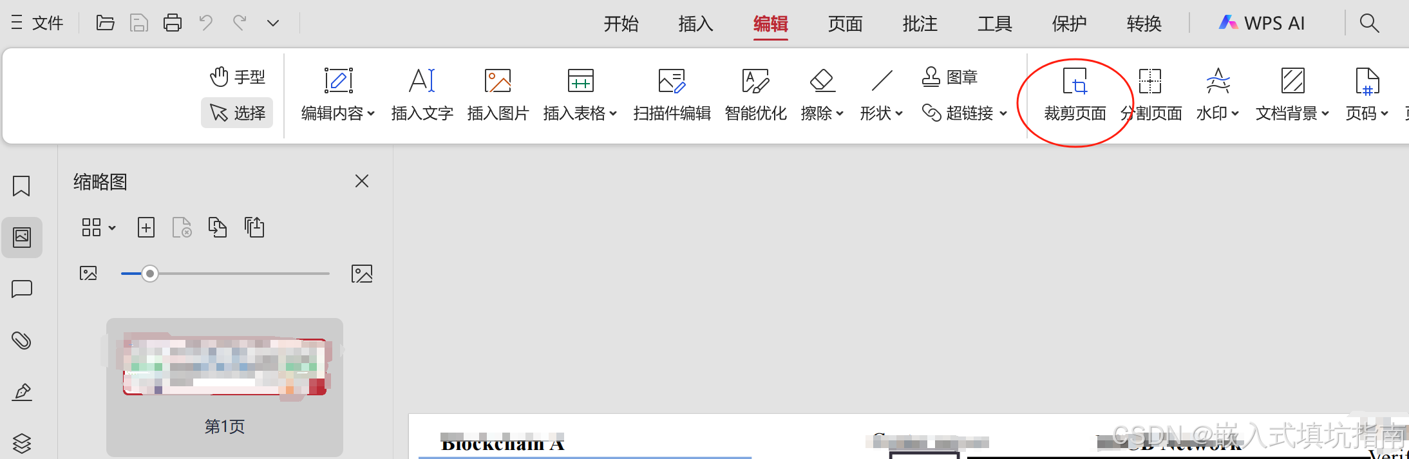Click the 图章 stamp button
This screenshot has height=459, width=1409.
950,77
